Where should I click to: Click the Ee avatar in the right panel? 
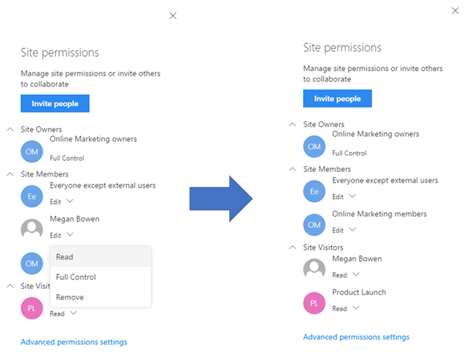314,191
